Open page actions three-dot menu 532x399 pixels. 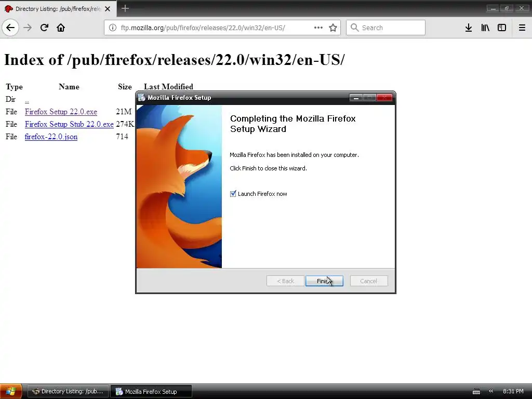[318, 28]
